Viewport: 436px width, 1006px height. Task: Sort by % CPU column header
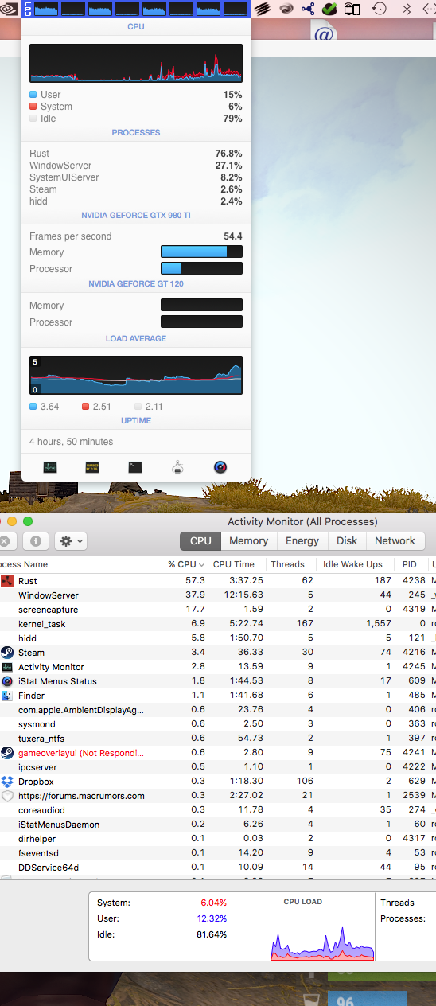point(177,564)
